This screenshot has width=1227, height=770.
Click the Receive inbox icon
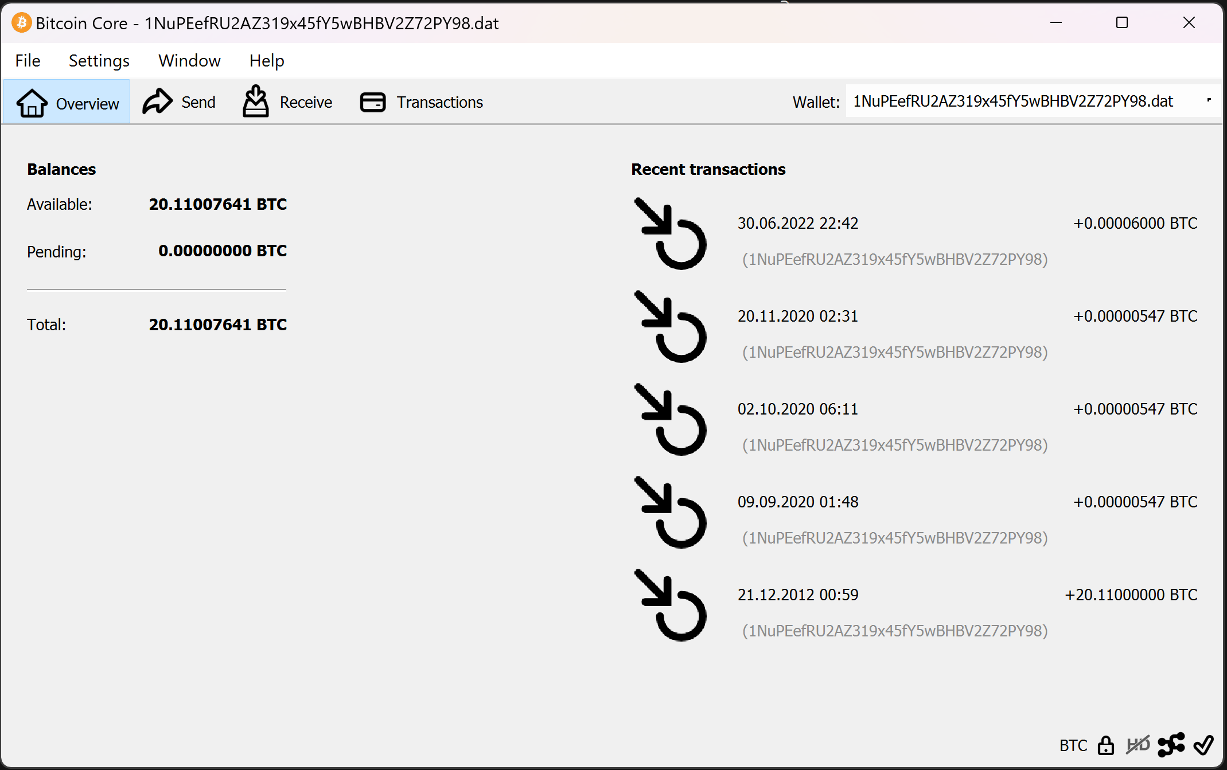(x=255, y=101)
